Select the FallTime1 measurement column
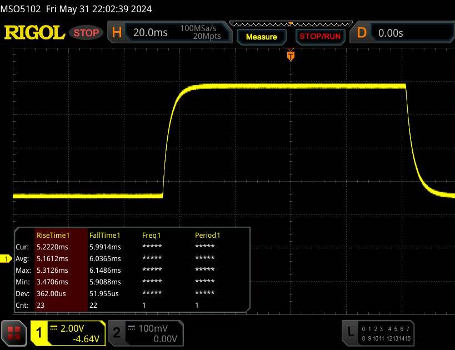The image size is (455, 350). pos(105,235)
